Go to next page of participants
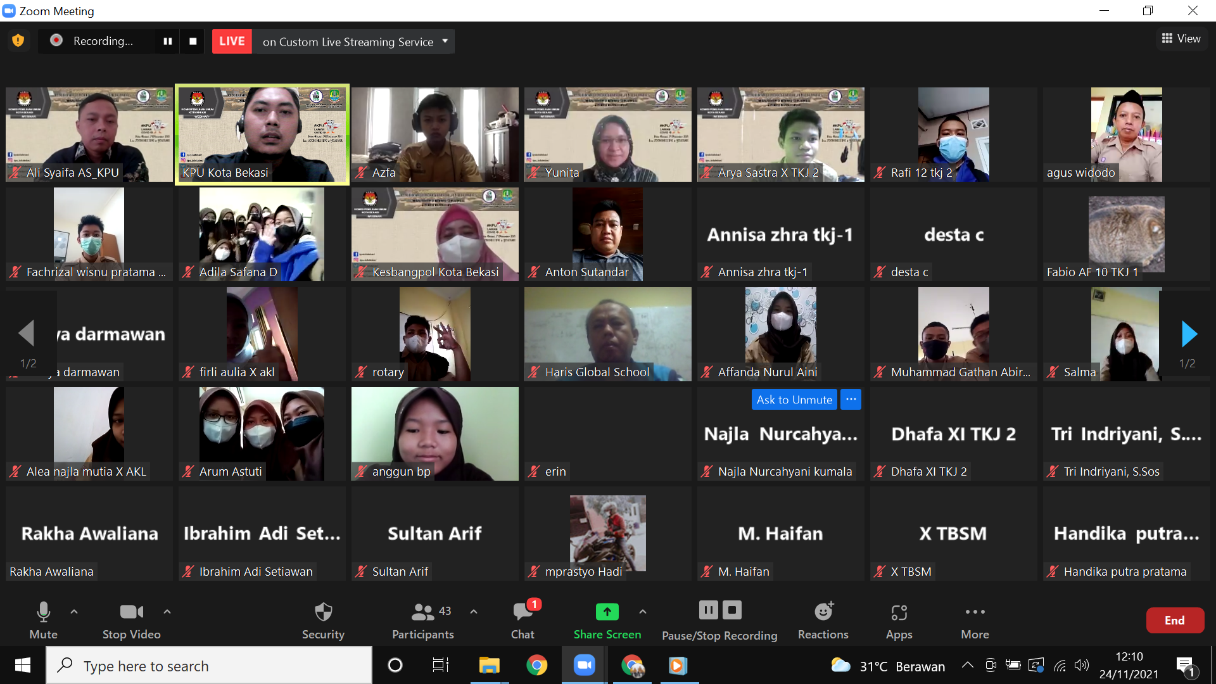Screen dimensions: 1216x684 [1189, 334]
